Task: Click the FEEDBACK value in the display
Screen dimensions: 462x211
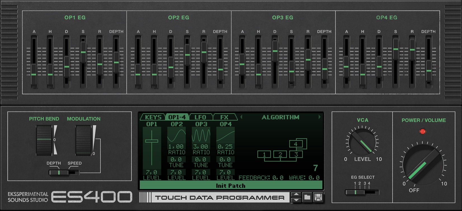Action: point(278,178)
